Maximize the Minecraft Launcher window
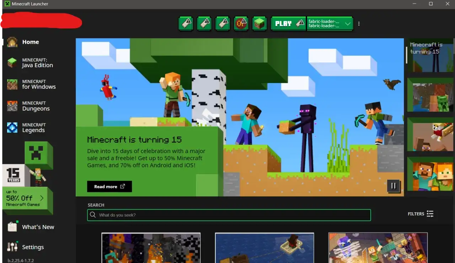 point(431,4)
